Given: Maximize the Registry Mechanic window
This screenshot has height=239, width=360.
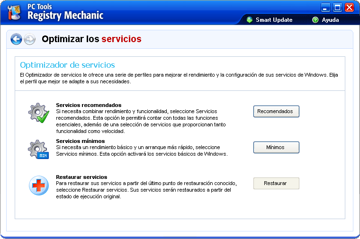Looking at the screenshot, I should [x=337, y=7].
